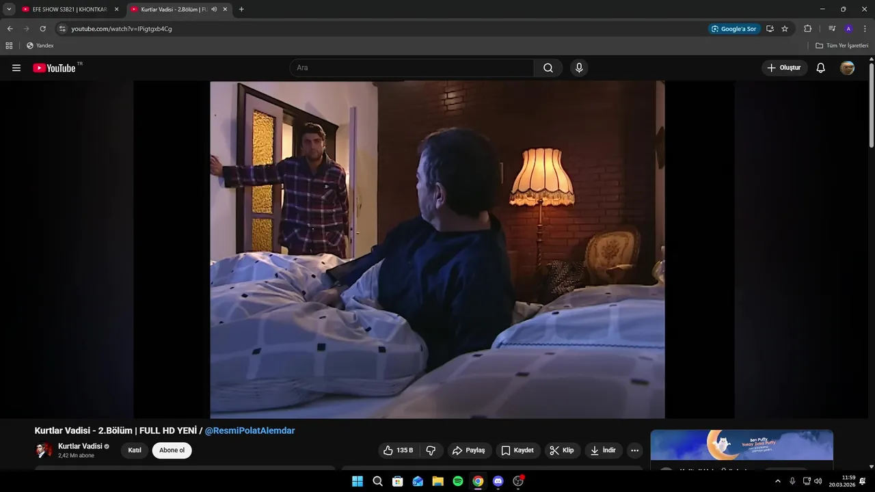Open a new browser tab
The image size is (875, 492).
[x=241, y=10]
